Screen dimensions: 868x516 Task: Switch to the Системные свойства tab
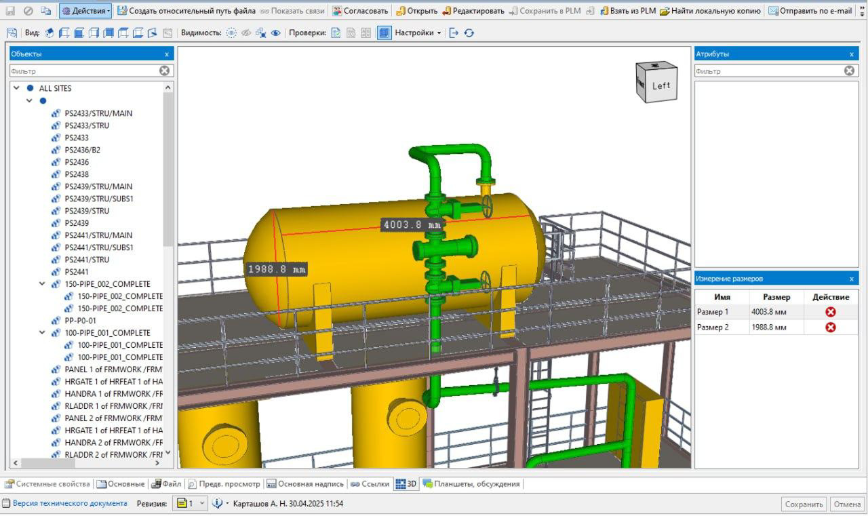(x=47, y=484)
